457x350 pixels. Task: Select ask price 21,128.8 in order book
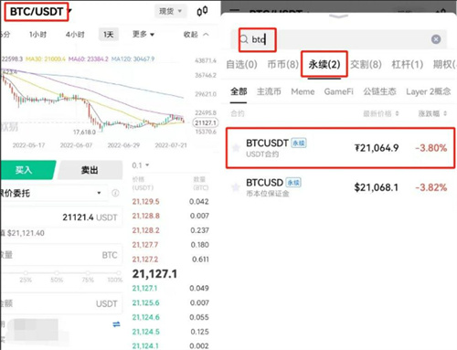point(145,216)
